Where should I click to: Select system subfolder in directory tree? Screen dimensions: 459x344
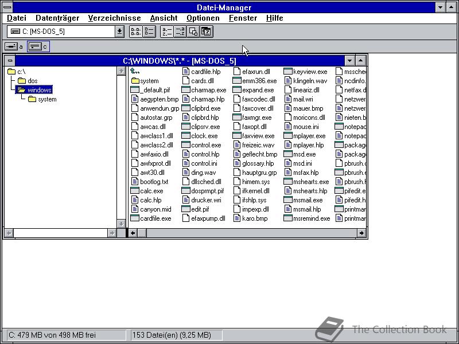[x=42, y=99]
